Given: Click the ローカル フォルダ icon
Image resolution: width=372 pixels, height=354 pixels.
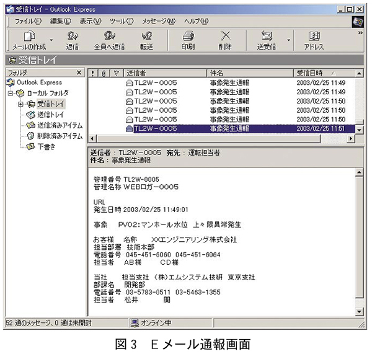Looking at the screenshot, I should [20, 93].
